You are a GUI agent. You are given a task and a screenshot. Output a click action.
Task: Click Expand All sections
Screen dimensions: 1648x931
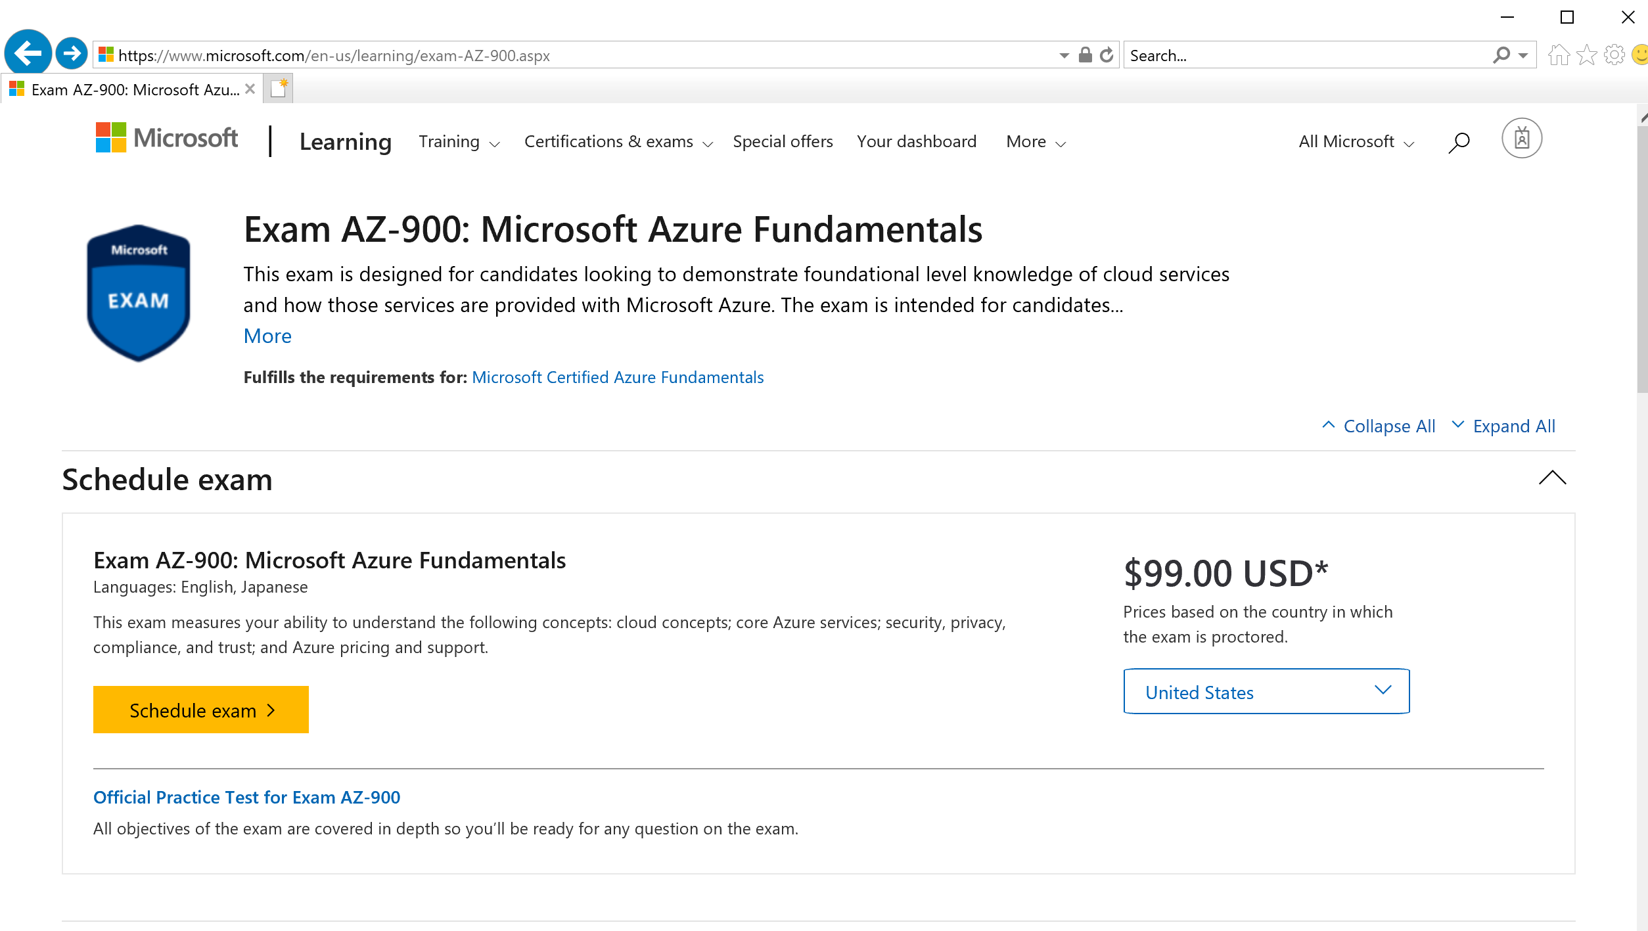(1503, 426)
